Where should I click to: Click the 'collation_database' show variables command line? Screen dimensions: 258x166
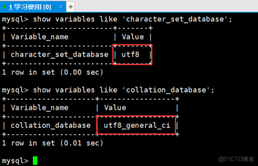click(124, 90)
